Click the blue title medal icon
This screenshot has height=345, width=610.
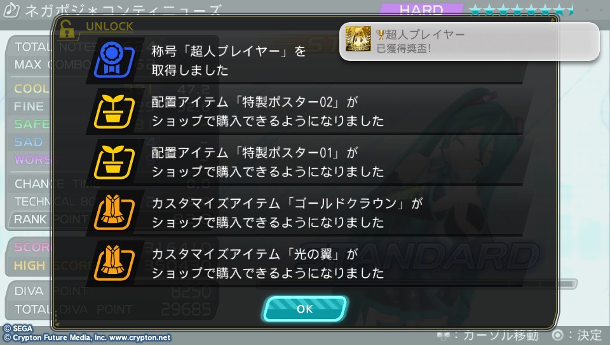(114, 60)
